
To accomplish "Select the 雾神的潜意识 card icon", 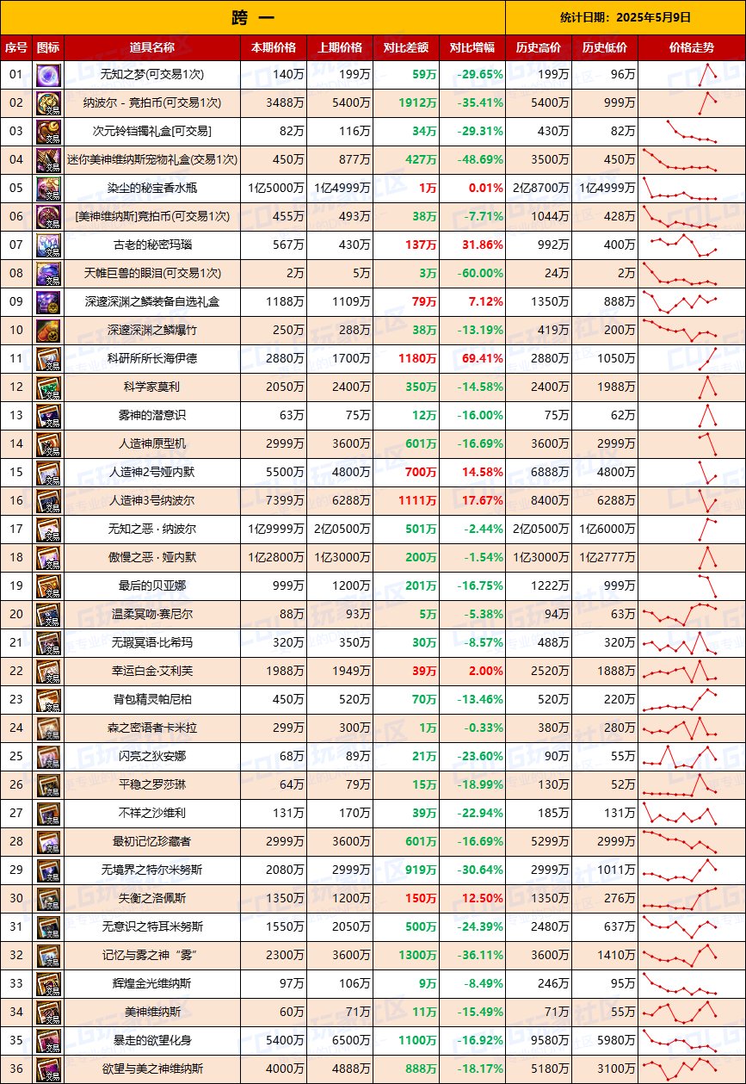I will coord(47,416).
